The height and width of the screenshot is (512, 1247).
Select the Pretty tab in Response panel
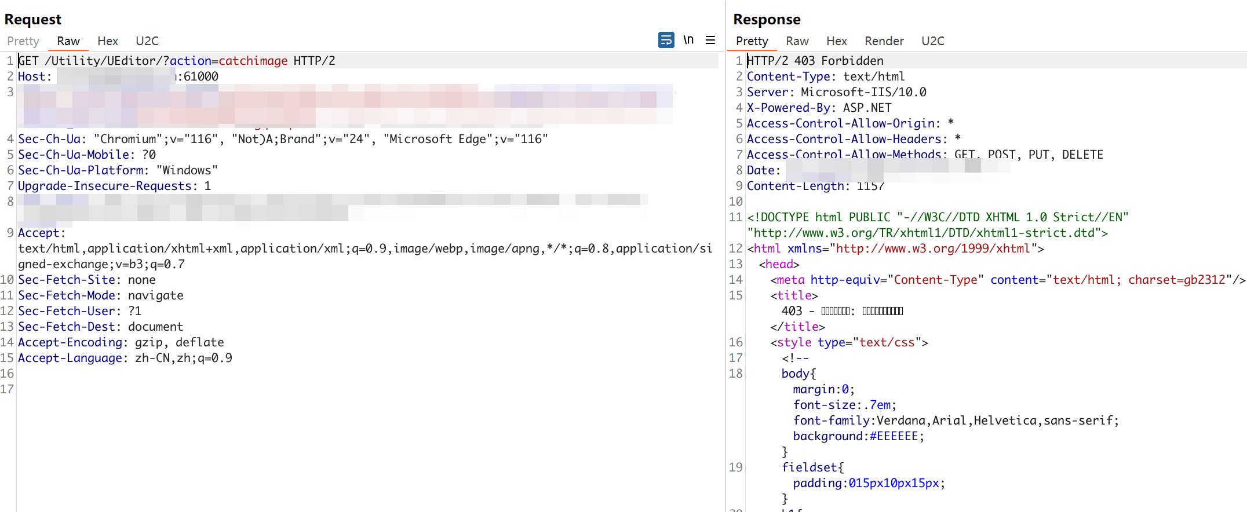[752, 41]
